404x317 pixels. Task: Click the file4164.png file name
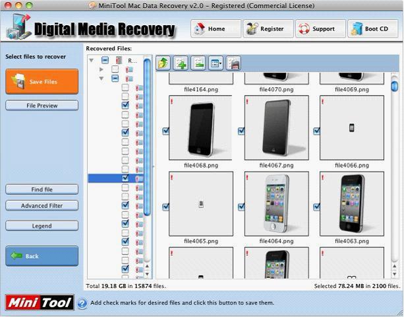click(201, 90)
